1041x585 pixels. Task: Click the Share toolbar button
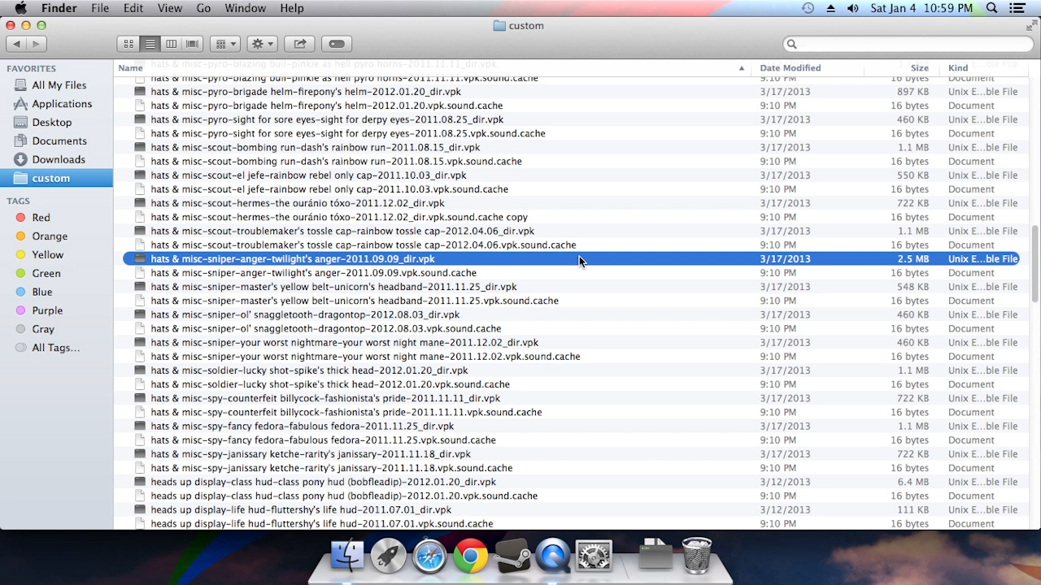(x=299, y=44)
